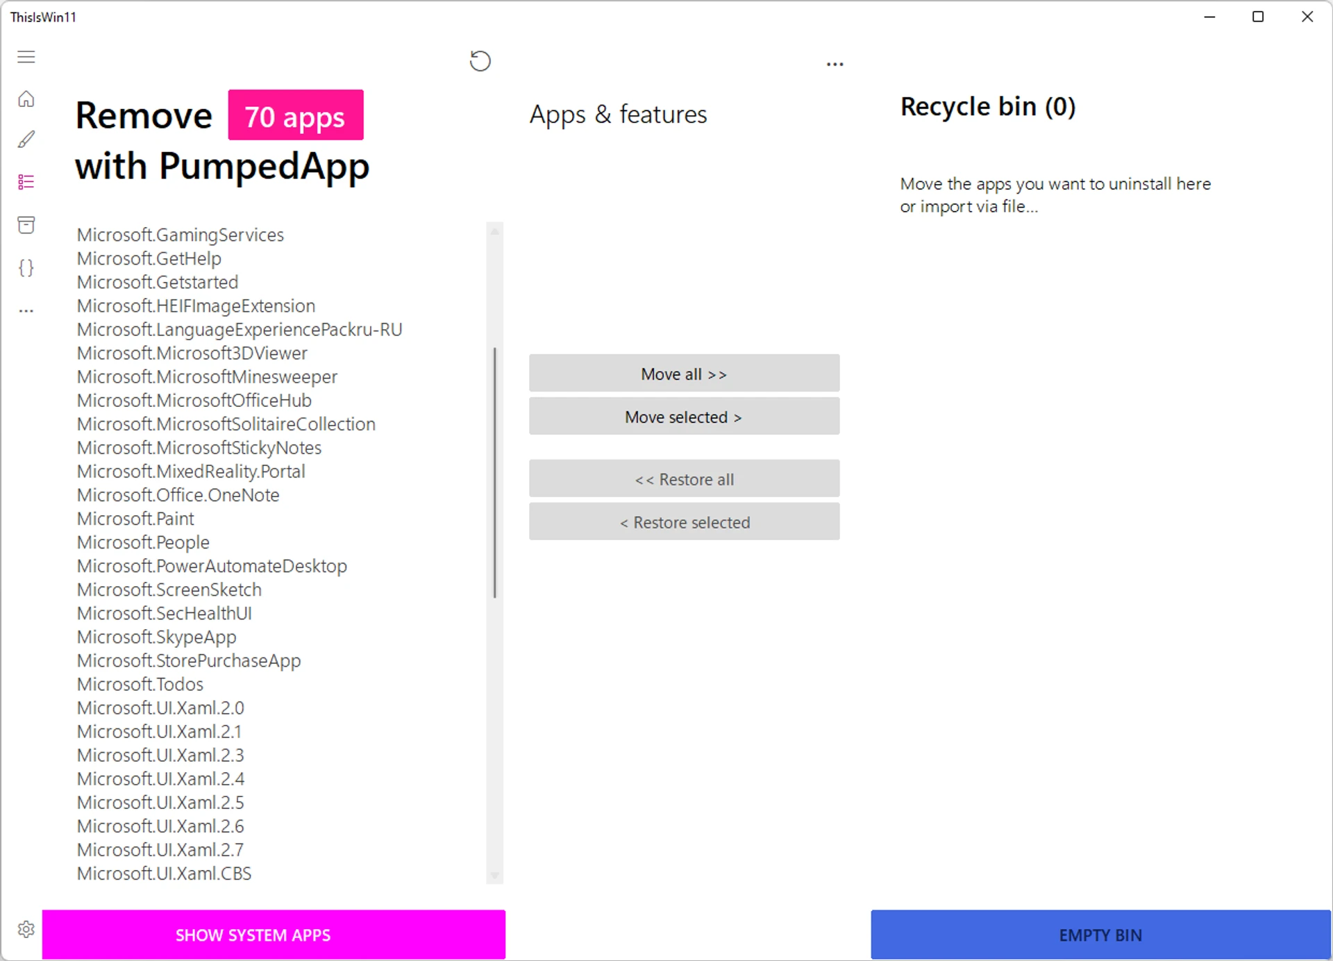Open the hamburger navigation menu

(26, 57)
